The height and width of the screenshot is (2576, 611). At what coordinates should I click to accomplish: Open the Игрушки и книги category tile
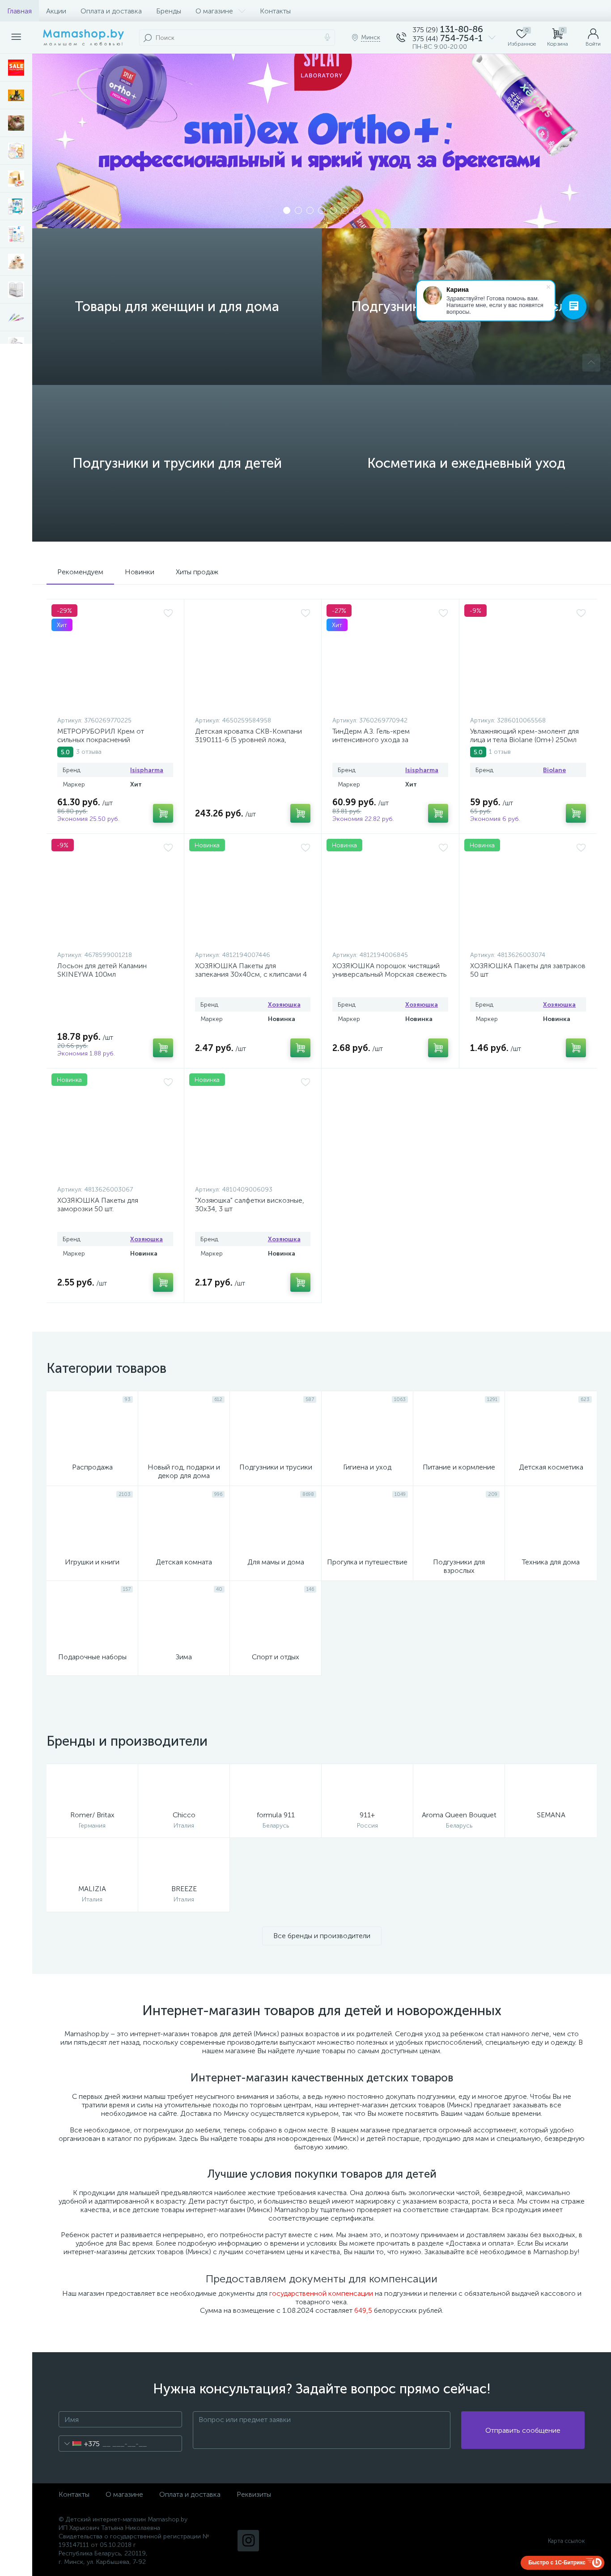(x=92, y=1534)
